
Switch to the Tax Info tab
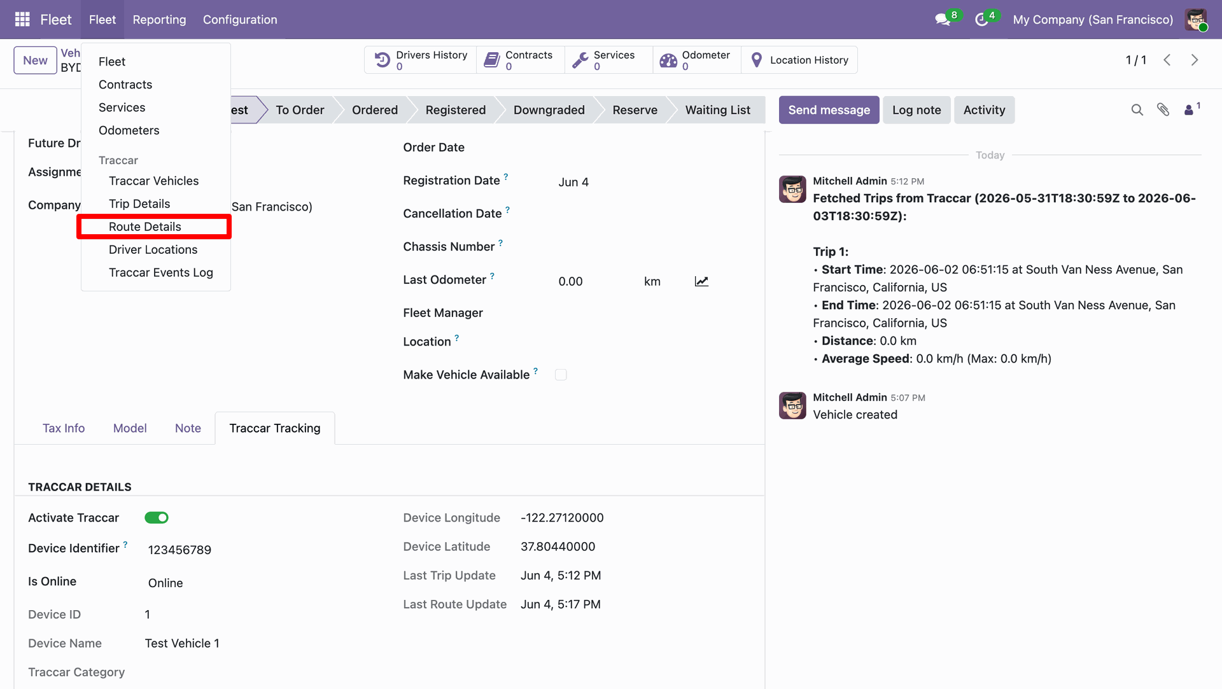64,428
